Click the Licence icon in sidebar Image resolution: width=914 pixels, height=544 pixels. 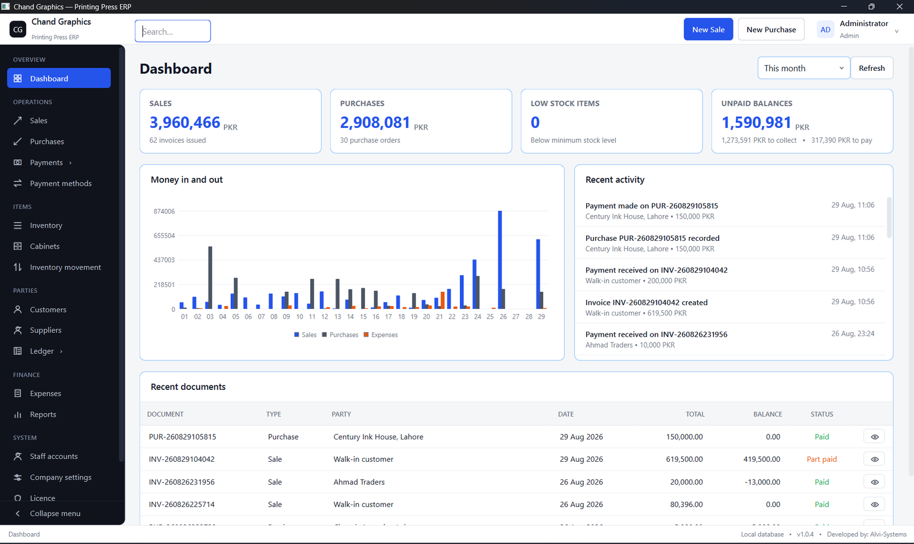pyautogui.click(x=18, y=498)
